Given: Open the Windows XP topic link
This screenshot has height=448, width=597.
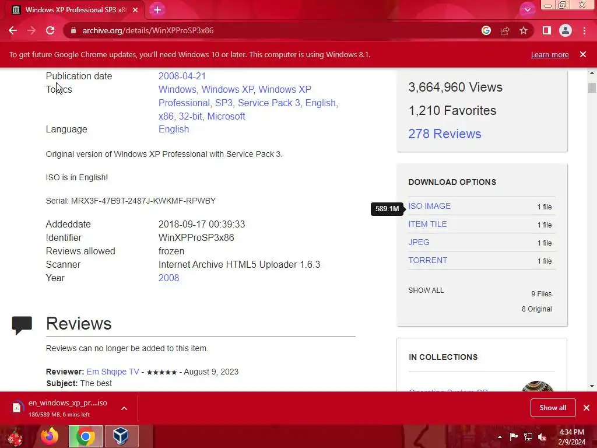Looking at the screenshot, I should pyautogui.click(x=228, y=89).
